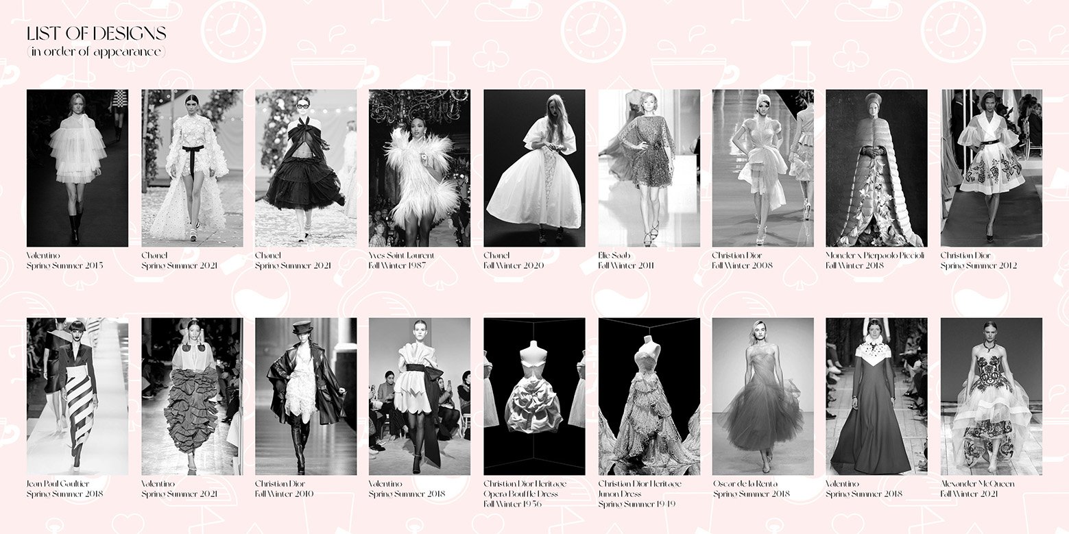Image resolution: width=1069 pixels, height=534 pixels.
Task: Click the 'Spring Summer 2012' text
Action: 978,266
